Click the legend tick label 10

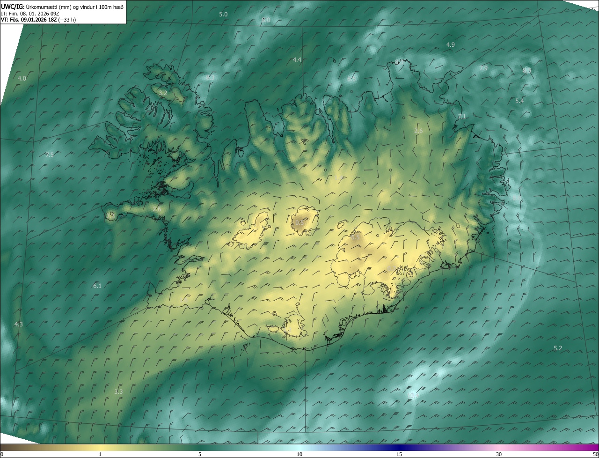(299, 455)
